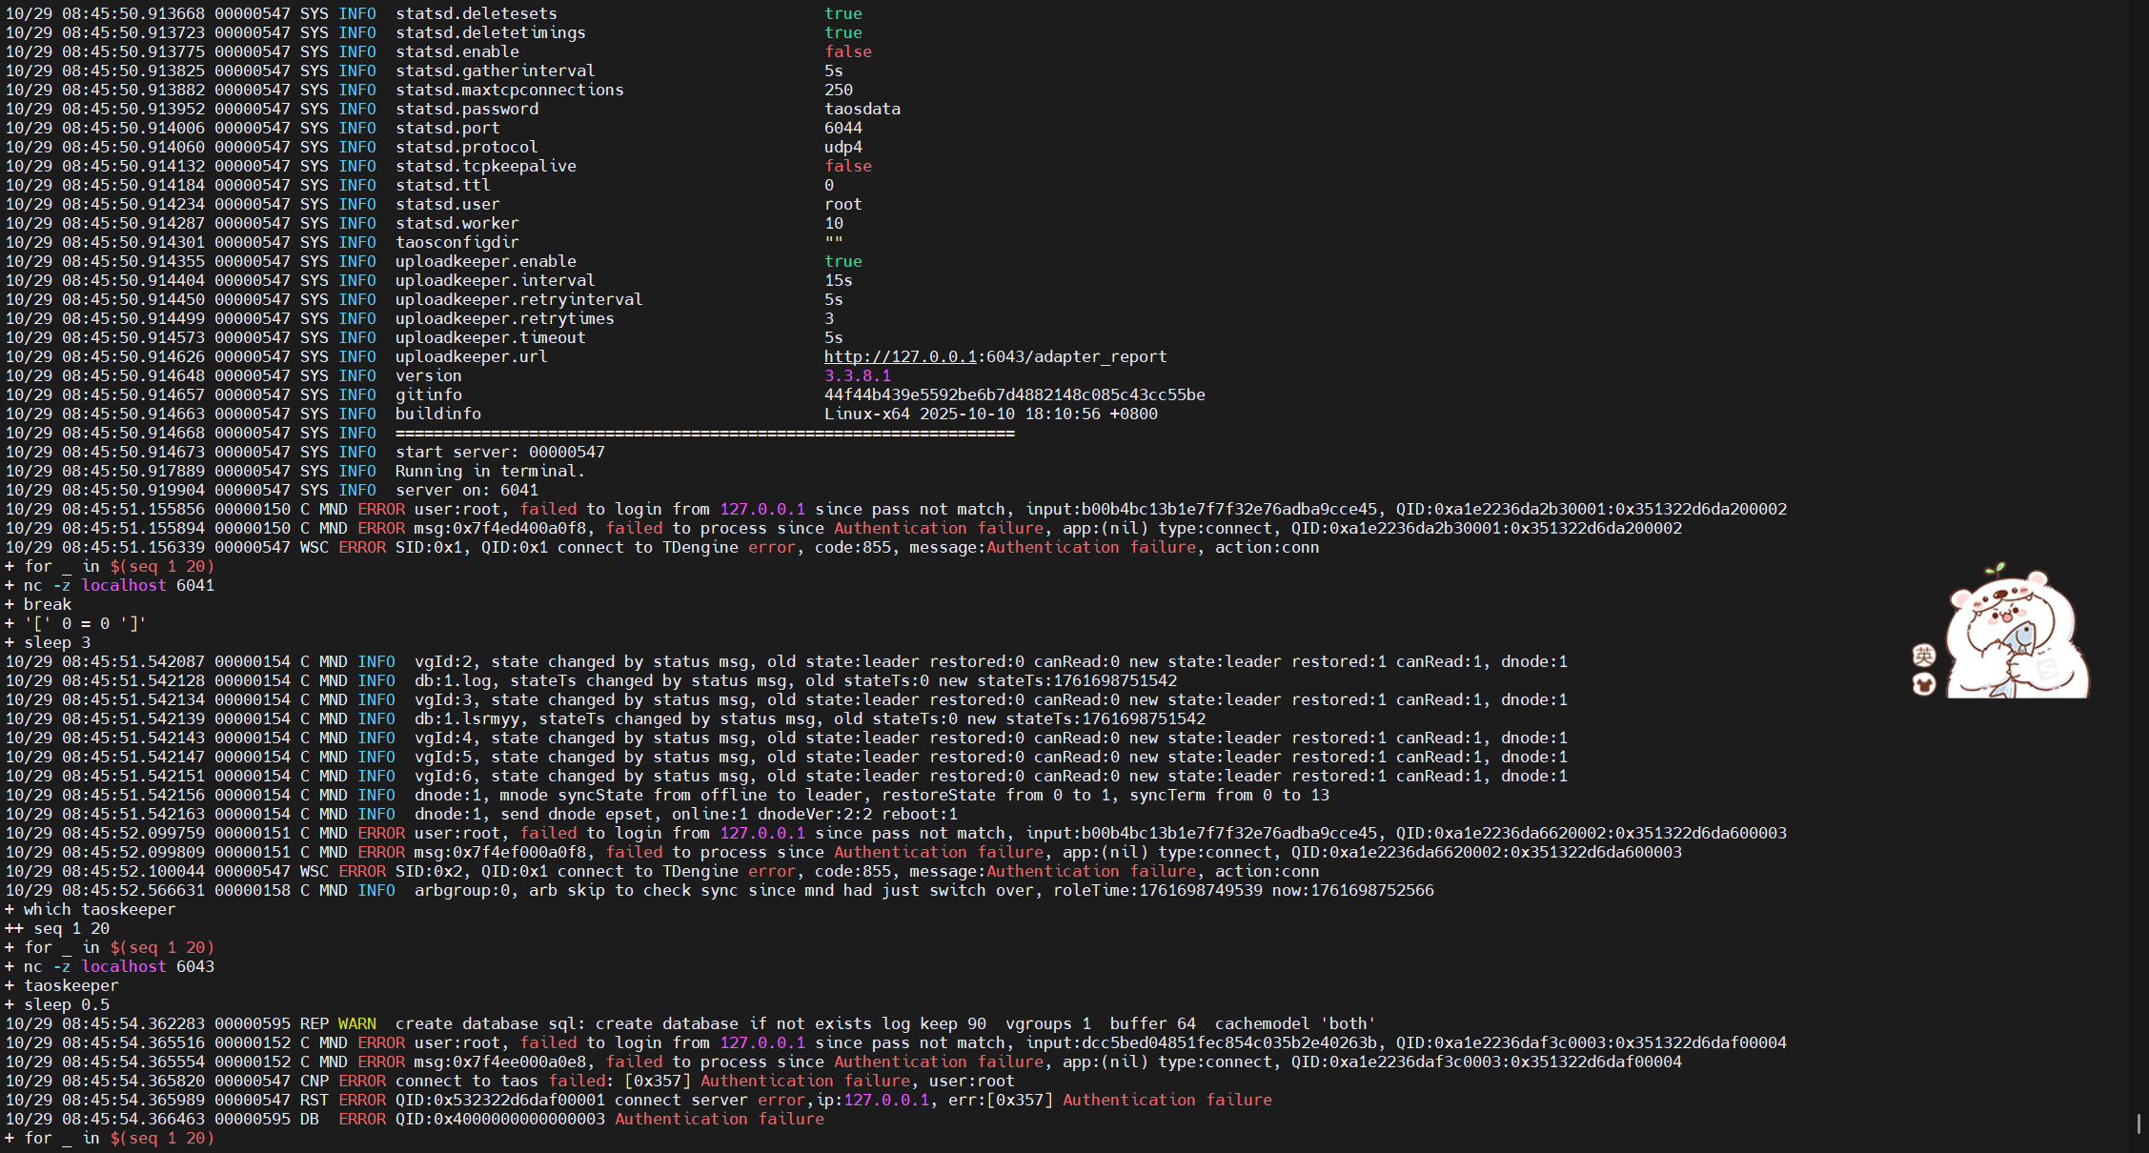This screenshot has width=2149, height=1153.
Task: Open the http://127.0.0.1 uploadkeeper link
Action: [x=900, y=356]
